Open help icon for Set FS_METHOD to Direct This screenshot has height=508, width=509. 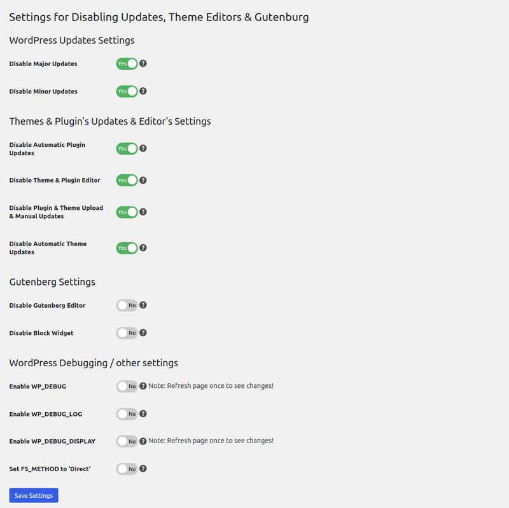(143, 469)
